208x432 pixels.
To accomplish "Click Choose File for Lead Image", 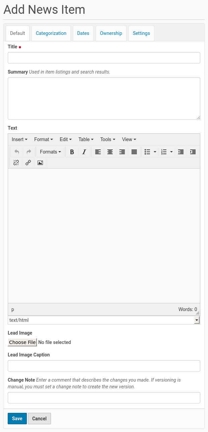I will (x=22, y=342).
